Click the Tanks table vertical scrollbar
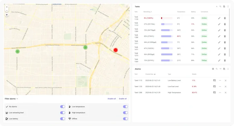The height and width of the screenshot is (126, 234). [230, 33]
